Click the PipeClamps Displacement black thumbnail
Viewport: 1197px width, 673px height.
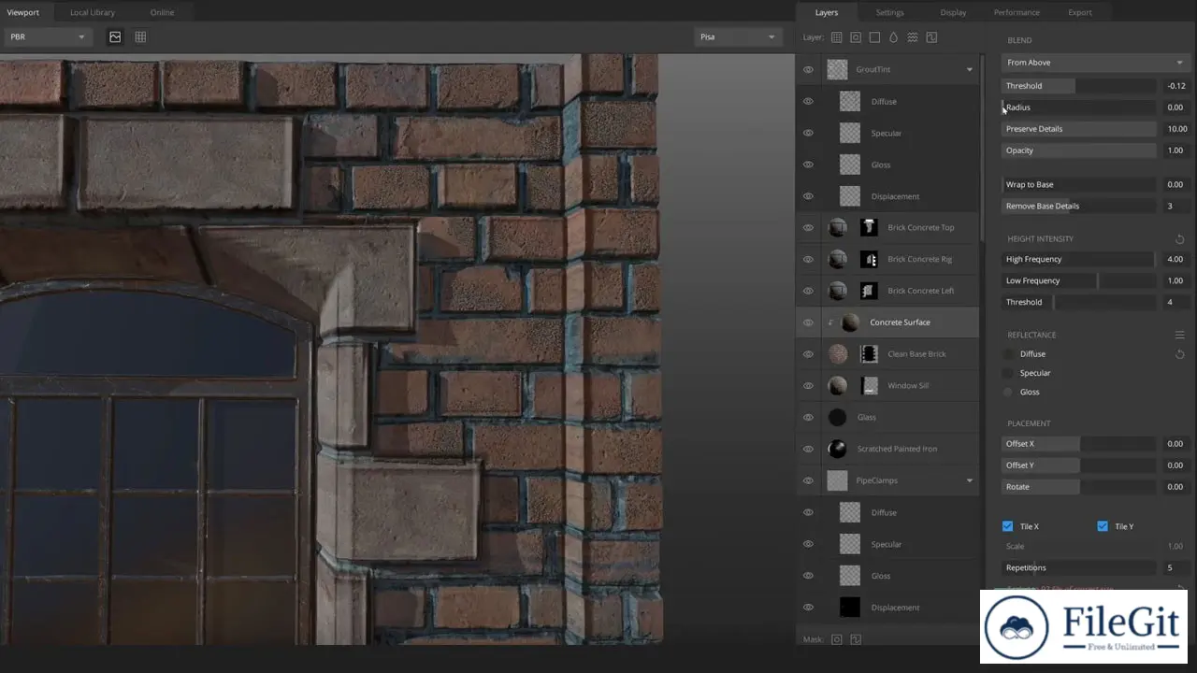(x=849, y=608)
